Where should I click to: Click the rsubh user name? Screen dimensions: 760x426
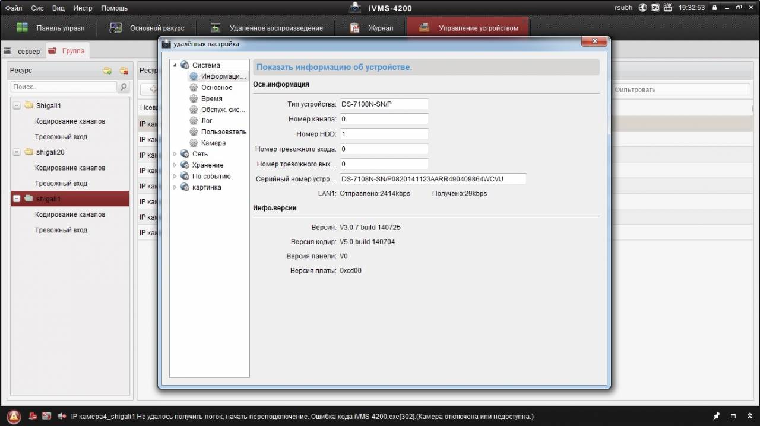pos(623,8)
